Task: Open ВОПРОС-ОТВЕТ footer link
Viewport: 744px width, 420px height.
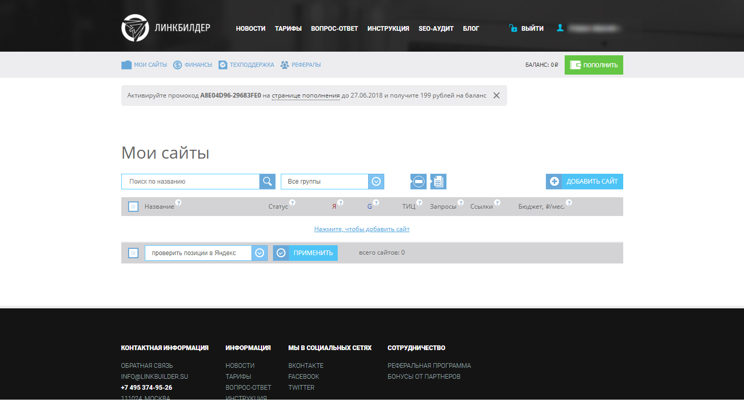Action: click(248, 388)
